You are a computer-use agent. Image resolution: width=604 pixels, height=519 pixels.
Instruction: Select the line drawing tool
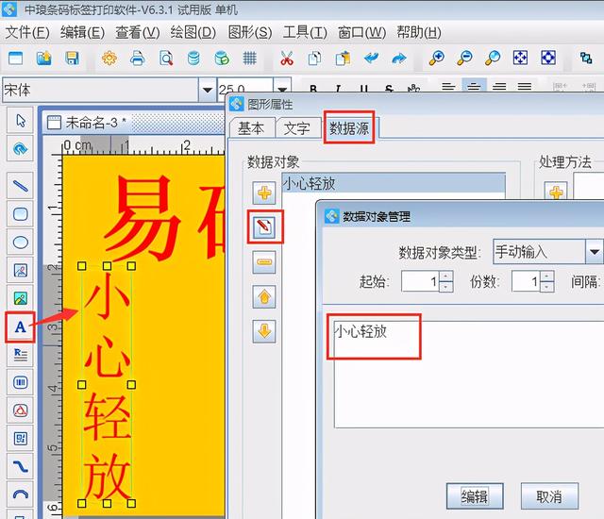click(x=20, y=186)
